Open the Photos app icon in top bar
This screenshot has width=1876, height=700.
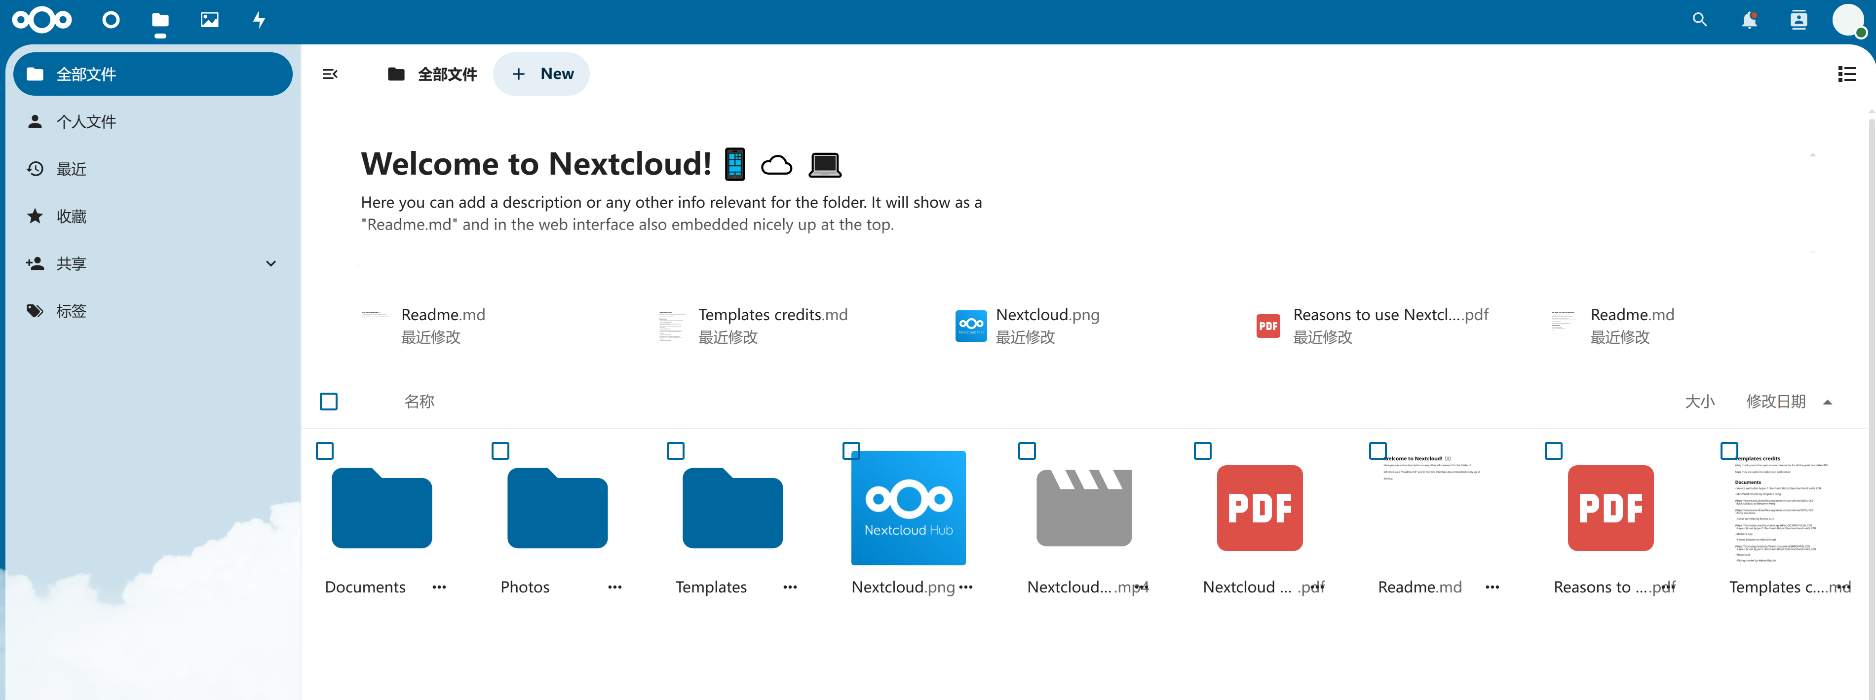click(x=210, y=20)
